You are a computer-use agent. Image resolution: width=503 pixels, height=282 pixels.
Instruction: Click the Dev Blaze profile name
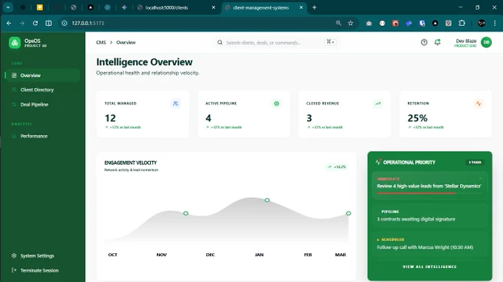(x=466, y=41)
